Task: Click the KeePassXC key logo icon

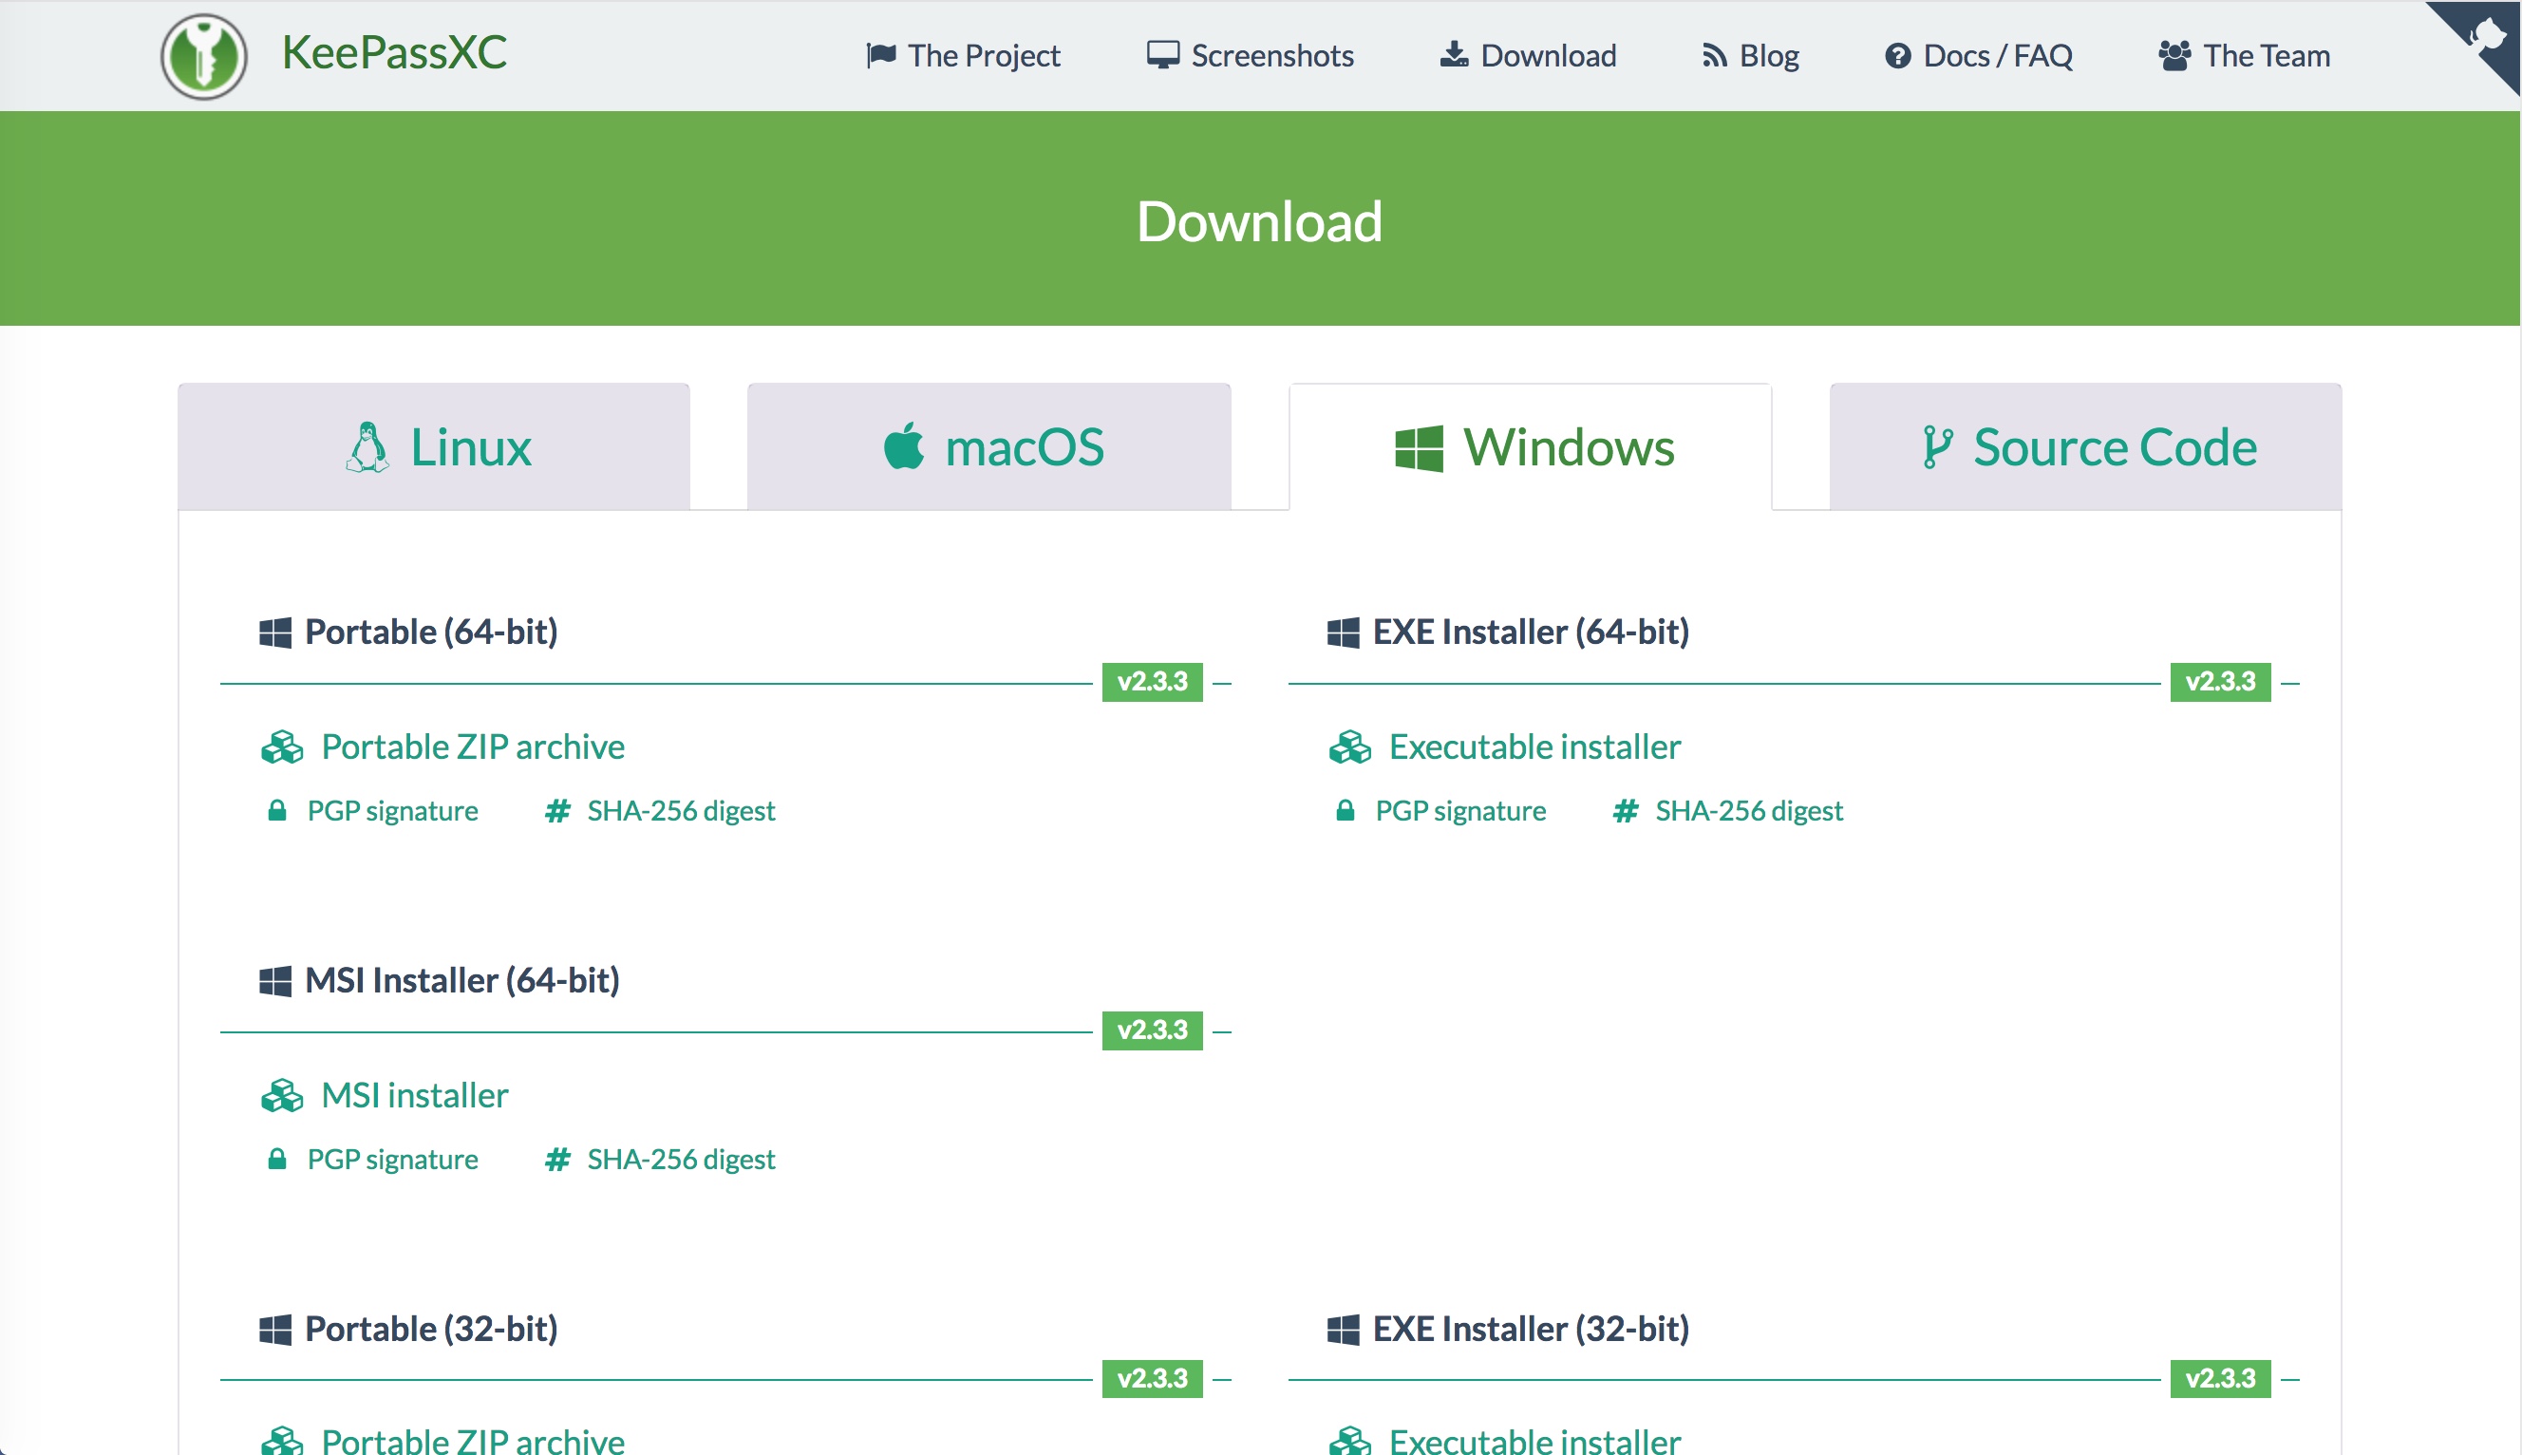Action: (204, 56)
